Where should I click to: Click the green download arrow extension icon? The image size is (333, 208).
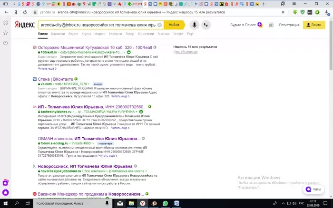[x=295, y=12]
